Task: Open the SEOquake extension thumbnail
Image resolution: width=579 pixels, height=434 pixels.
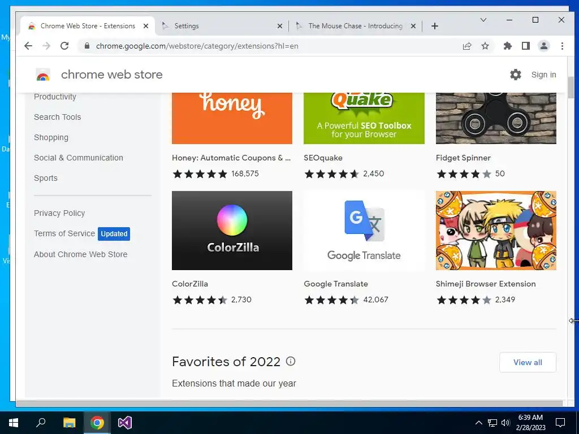Action: 364,118
